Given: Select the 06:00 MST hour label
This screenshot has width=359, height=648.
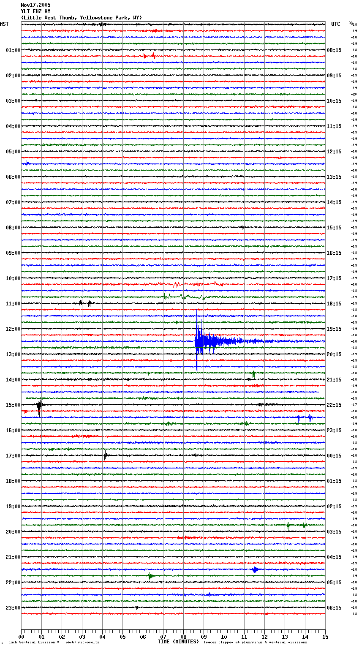Looking at the screenshot, I should click(x=13, y=177).
